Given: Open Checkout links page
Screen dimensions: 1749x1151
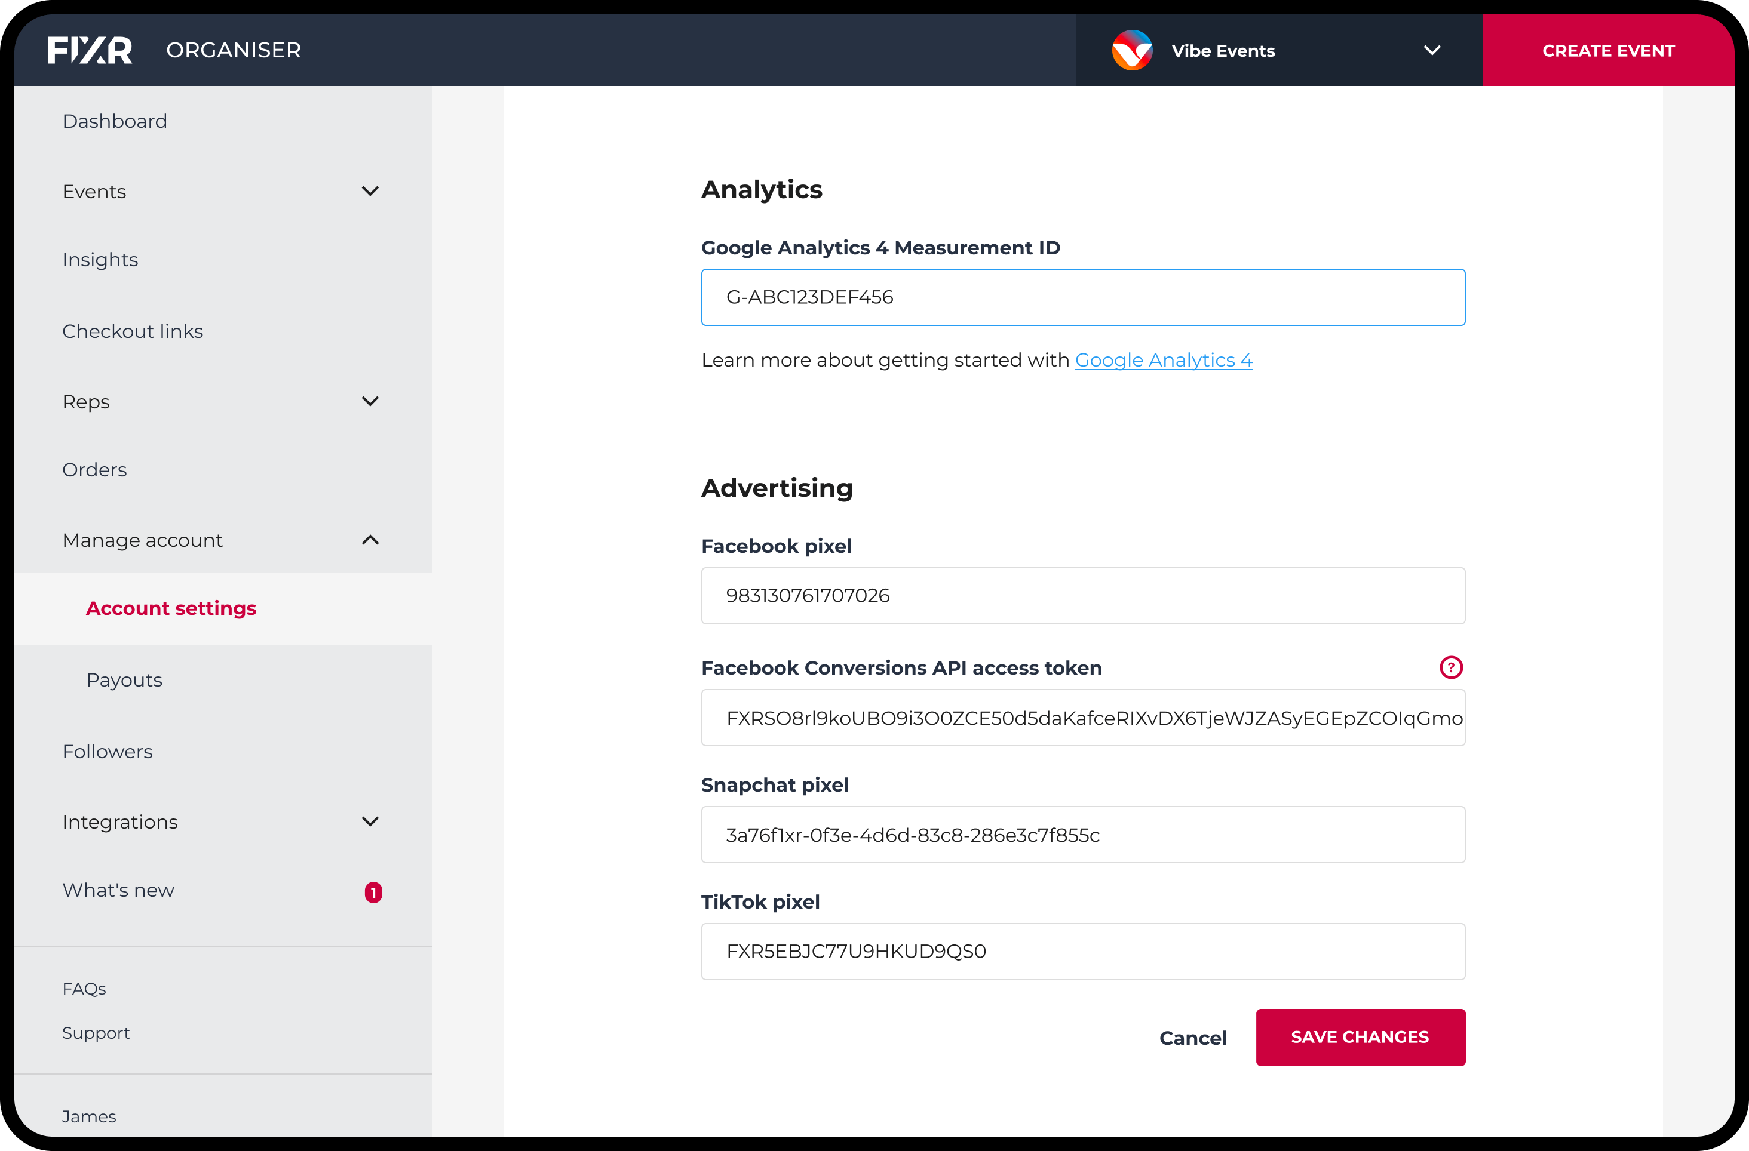Looking at the screenshot, I should 132,331.
